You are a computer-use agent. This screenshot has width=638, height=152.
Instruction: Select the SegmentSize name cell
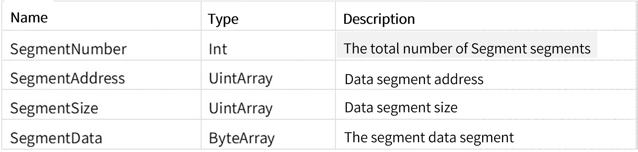54,108
